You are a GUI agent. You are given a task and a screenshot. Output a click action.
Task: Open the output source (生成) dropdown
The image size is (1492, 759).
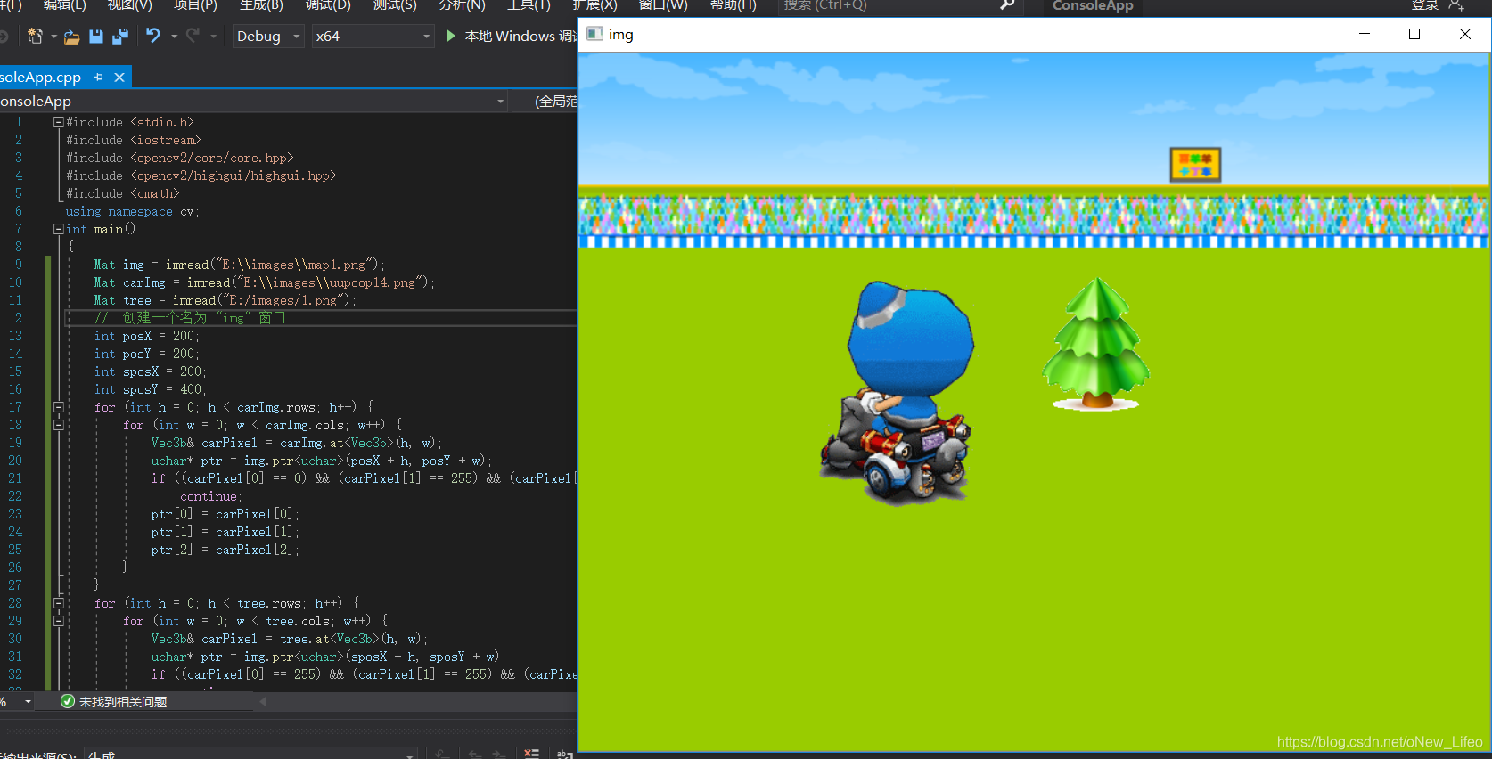250,755
